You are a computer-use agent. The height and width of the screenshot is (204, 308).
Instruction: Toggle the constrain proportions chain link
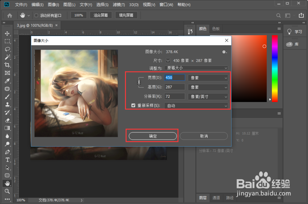coord(139,82)
